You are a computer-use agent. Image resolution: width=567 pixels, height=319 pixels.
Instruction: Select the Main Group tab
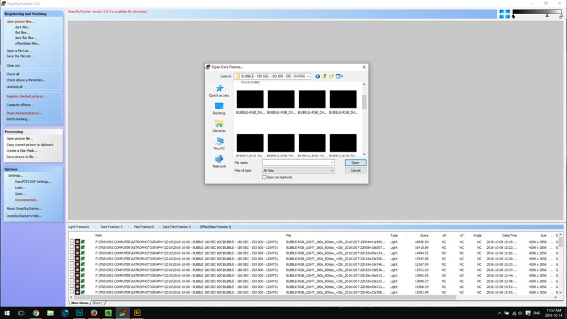79,303
